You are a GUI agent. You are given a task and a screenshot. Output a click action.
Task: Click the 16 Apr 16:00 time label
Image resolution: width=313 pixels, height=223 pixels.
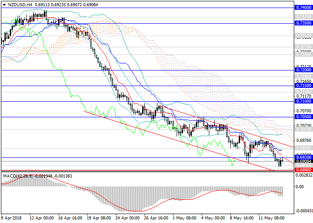tap(70, 219)
